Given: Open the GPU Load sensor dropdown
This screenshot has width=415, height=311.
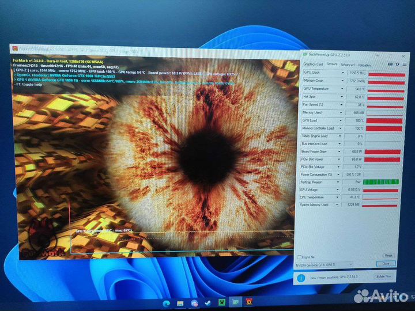Looking at the screenshot, I should click(x=341, y=120).
